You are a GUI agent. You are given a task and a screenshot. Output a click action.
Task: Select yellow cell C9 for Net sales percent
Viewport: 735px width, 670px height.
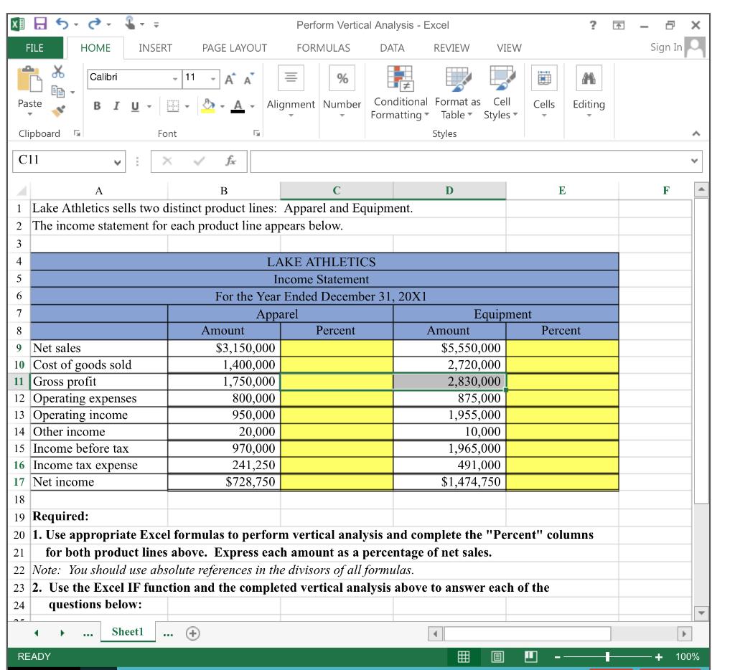pyautogui.click(x=337, y=348)
